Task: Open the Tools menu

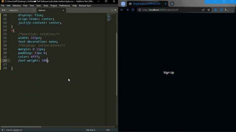Action: pos(46,6)
